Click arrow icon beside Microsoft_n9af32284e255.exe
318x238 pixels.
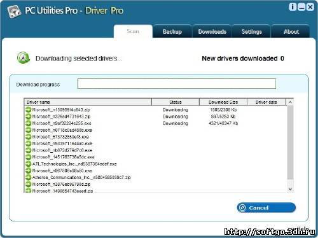tap(28, 123)
